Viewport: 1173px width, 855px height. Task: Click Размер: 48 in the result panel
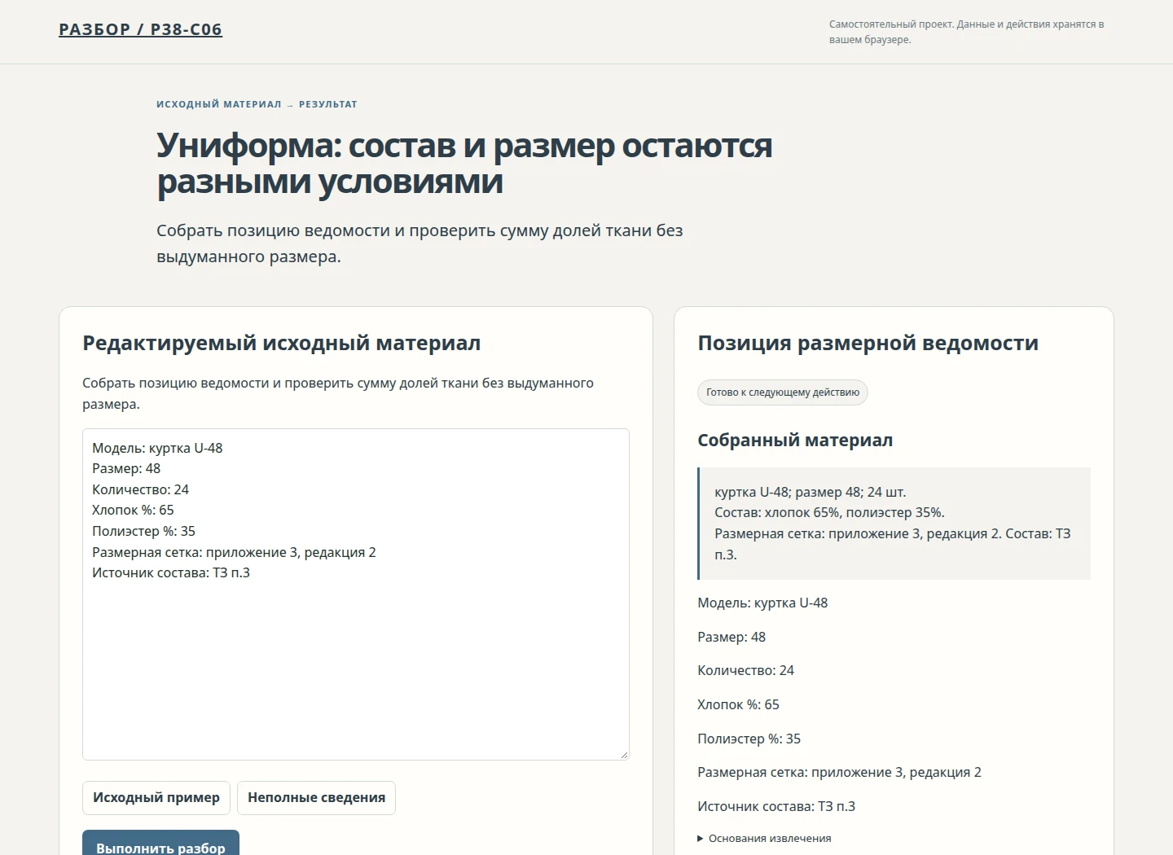click(x=731, y=638)
